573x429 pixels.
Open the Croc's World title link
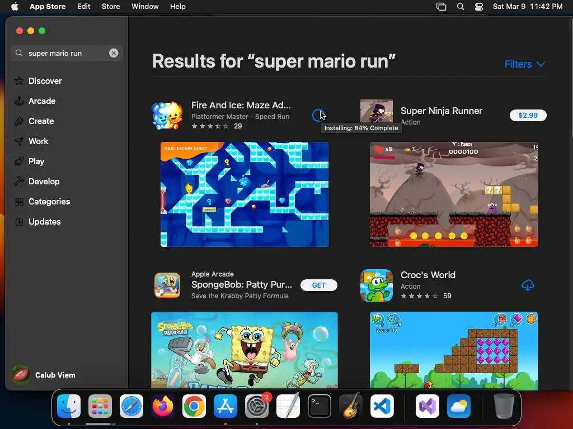coord(428,275)
